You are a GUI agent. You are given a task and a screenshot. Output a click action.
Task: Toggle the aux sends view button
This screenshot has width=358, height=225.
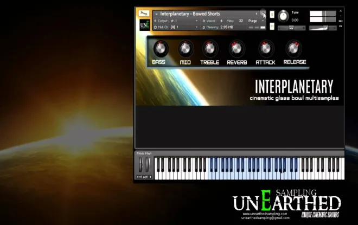click(341, 21)
